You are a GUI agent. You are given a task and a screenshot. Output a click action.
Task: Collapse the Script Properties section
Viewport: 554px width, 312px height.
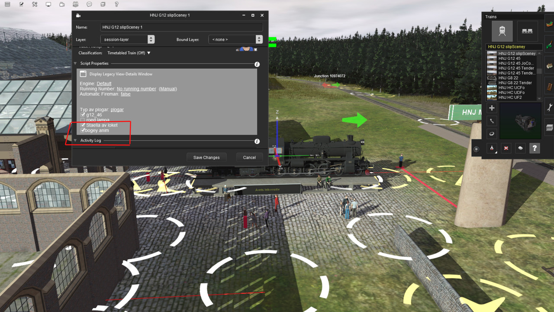(x=75, y=64)
